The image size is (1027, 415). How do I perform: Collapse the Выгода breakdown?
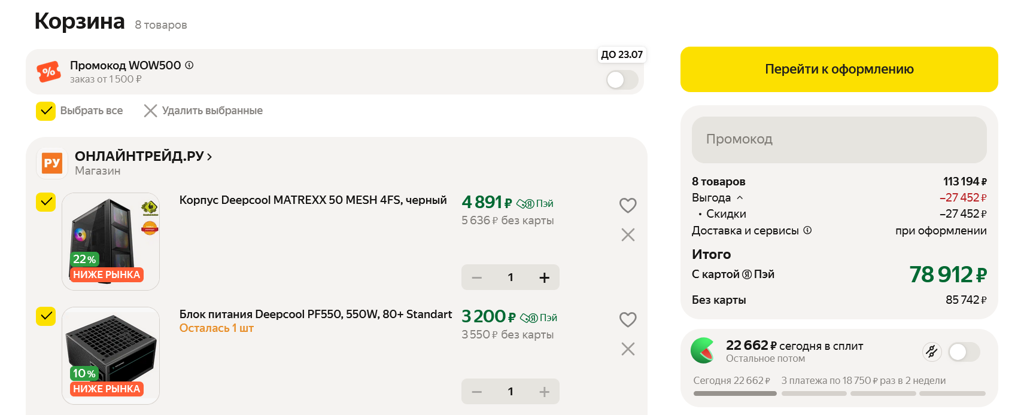point(740,197)
